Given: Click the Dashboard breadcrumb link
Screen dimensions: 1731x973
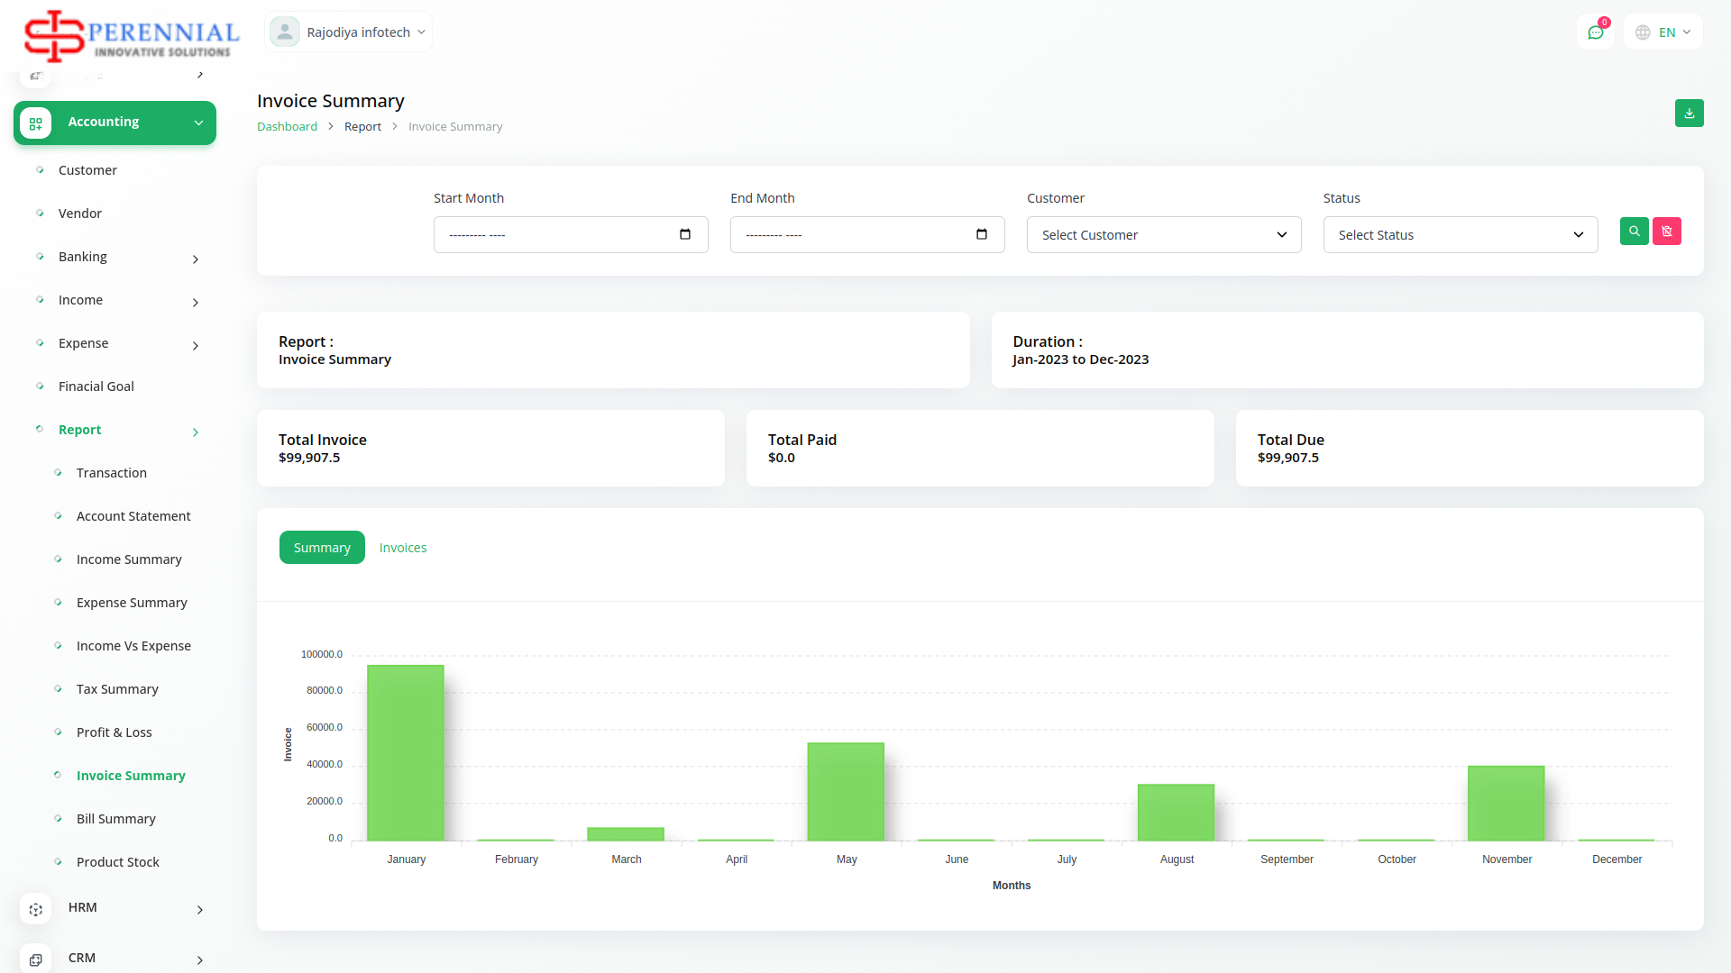Looking at the screenshot, I should (287, 127).
